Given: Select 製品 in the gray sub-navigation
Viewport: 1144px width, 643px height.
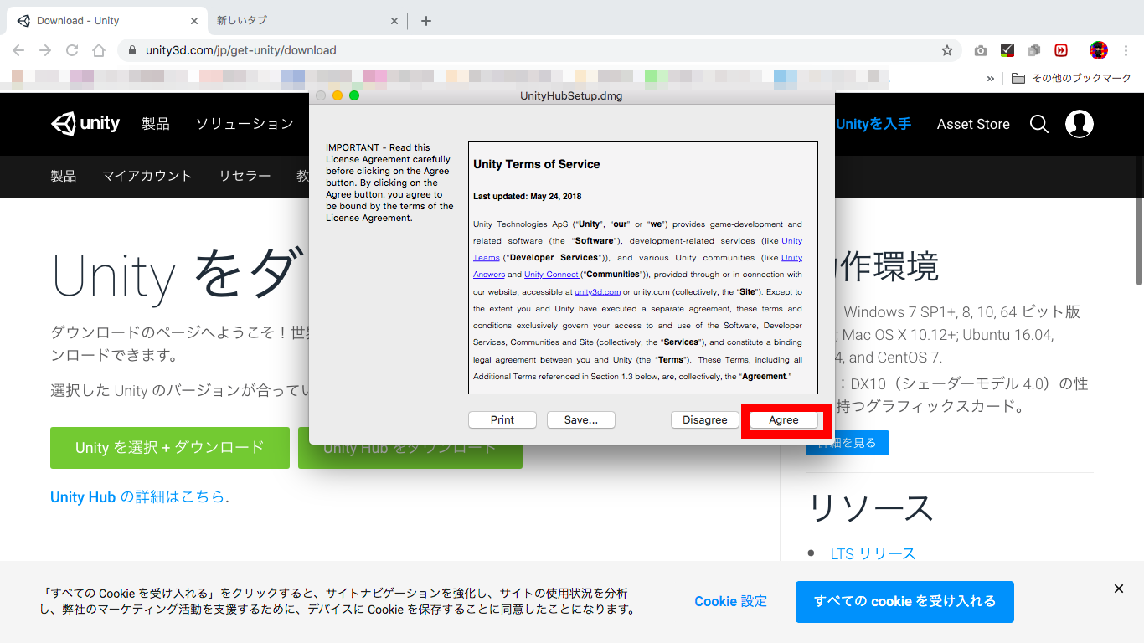Looking at the screenshot, I should click(64, 176).
